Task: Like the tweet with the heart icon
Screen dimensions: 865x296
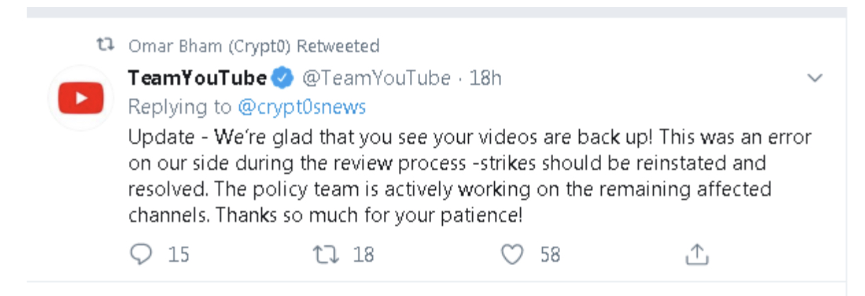Action: tap(511, 256)
